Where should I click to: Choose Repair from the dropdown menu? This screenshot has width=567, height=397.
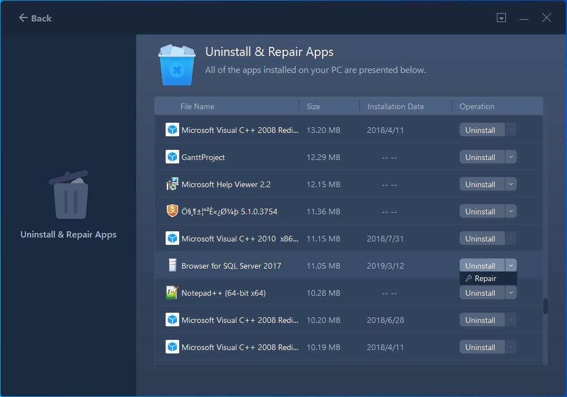coord(488,278)
